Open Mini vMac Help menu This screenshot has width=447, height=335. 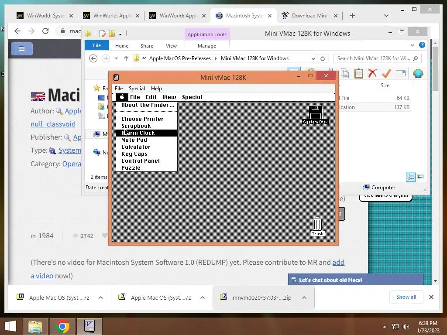[156, 89]
